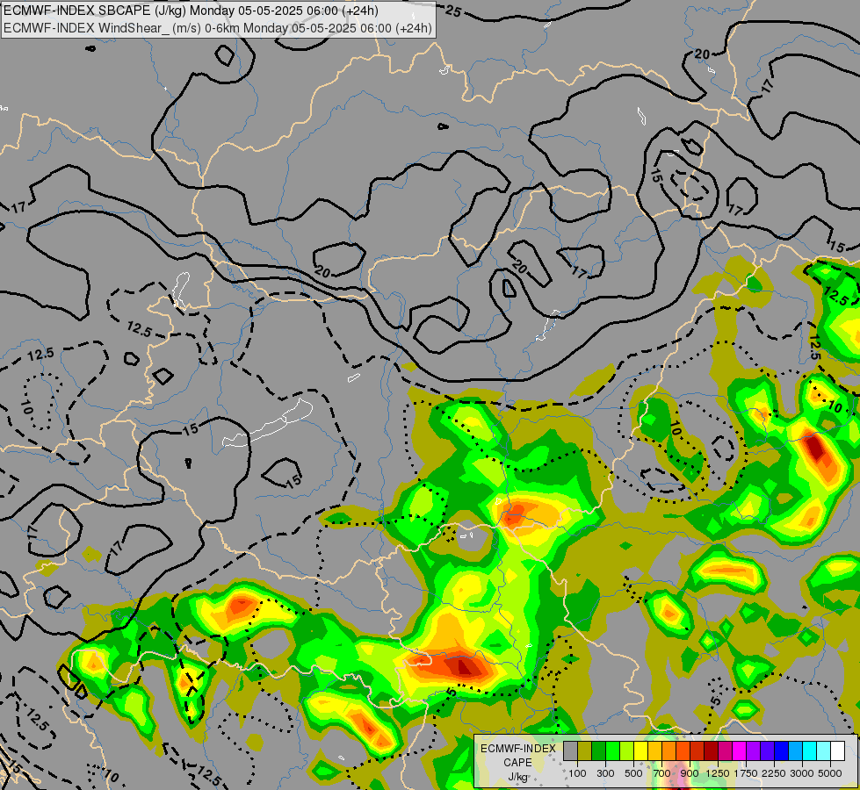Viewport: 860px width, 790px height.
Task: Click the cyan swatch between 3000 and 5000
Action: 810,751
